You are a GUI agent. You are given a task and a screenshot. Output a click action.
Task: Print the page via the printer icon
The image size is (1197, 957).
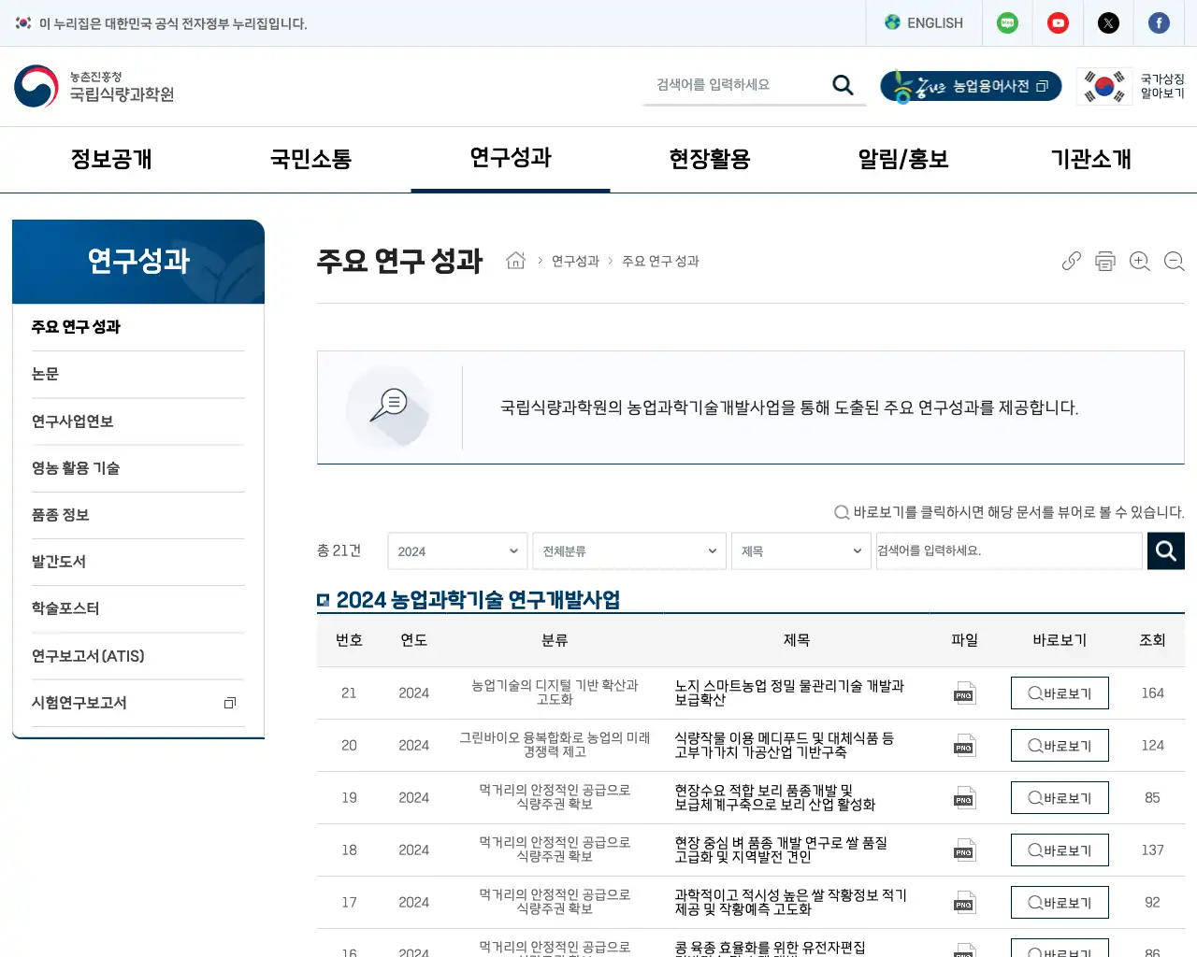(1105, 261)
